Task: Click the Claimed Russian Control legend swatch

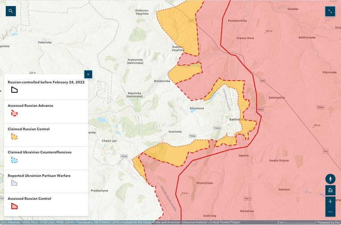Action: 14,137
